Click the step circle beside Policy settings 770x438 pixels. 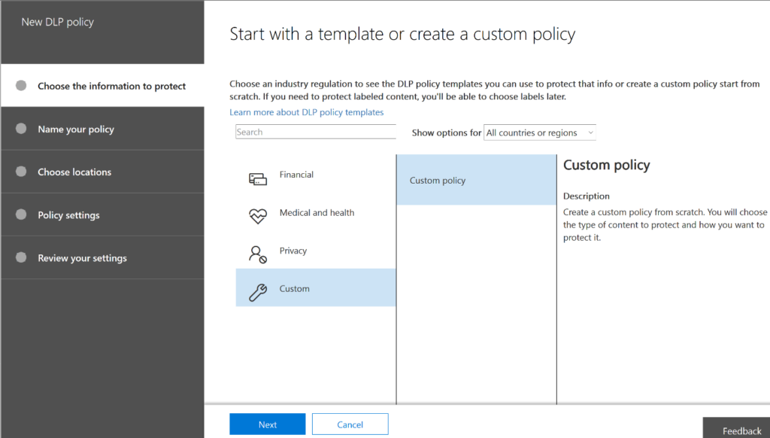pyautogui.click(x=21, y=214)
